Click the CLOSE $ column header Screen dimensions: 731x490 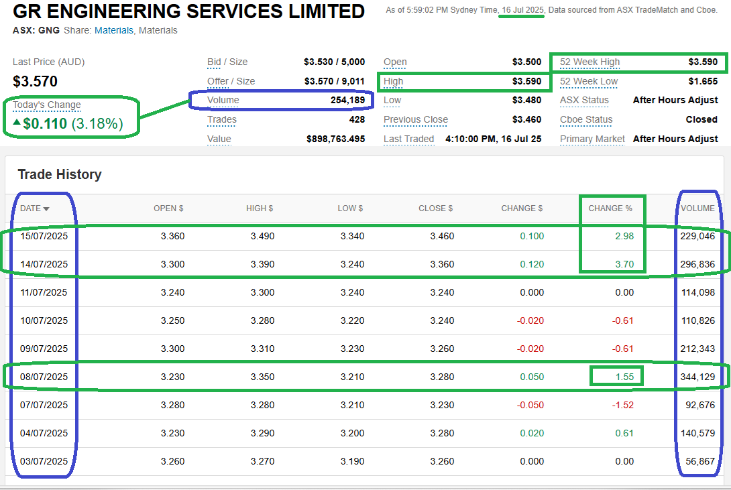point(435,208)
